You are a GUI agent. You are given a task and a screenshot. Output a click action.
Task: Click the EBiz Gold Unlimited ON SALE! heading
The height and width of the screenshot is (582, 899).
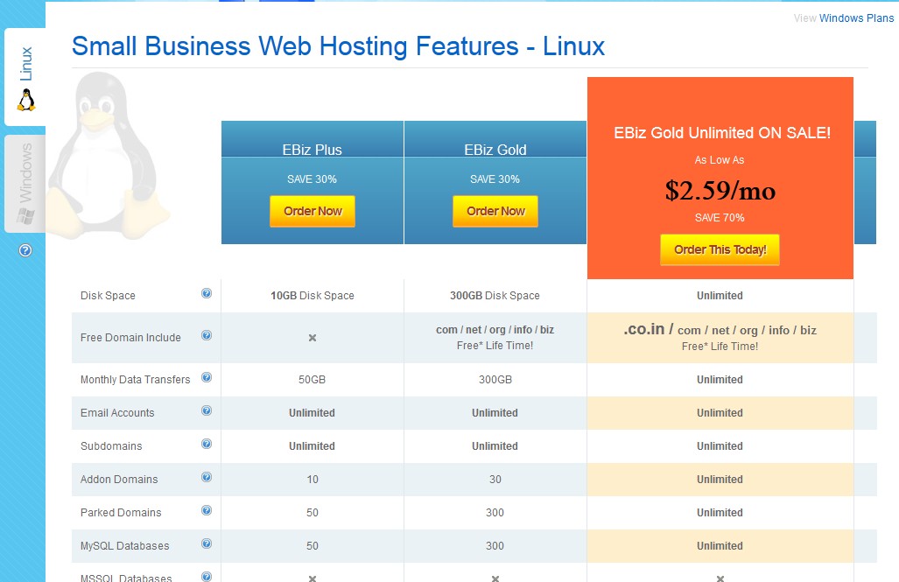coord(722,133)
